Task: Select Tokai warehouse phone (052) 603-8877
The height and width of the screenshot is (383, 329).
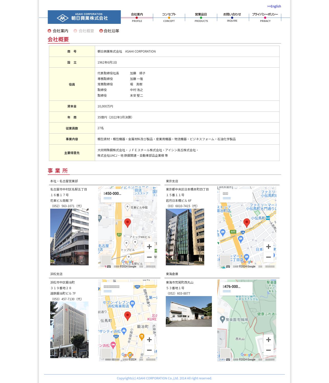Action: 178,294
